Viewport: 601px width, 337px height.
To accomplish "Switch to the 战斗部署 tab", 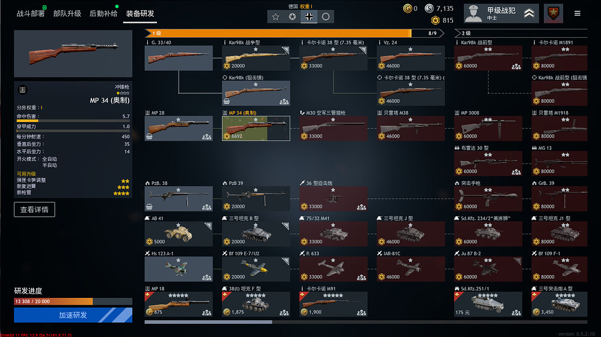I will point(31,13).
